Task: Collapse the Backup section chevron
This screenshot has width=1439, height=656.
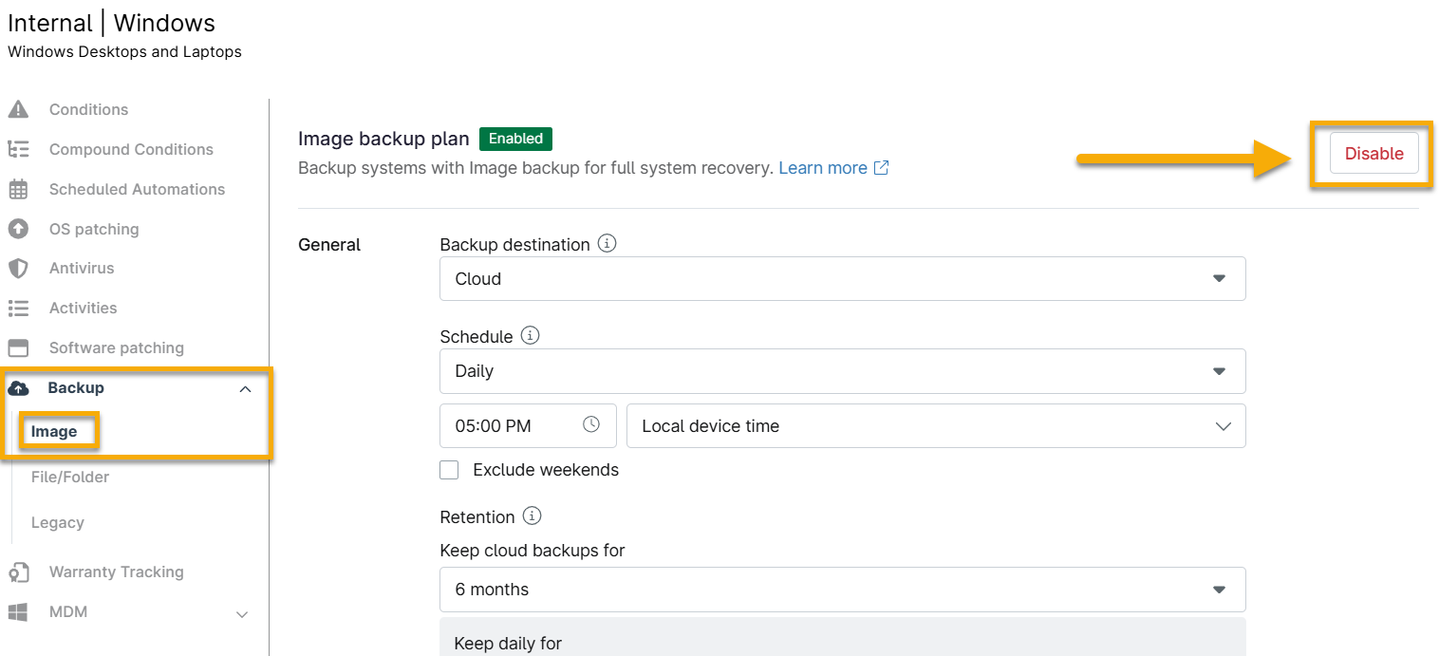Action: (x=245, y=389)
